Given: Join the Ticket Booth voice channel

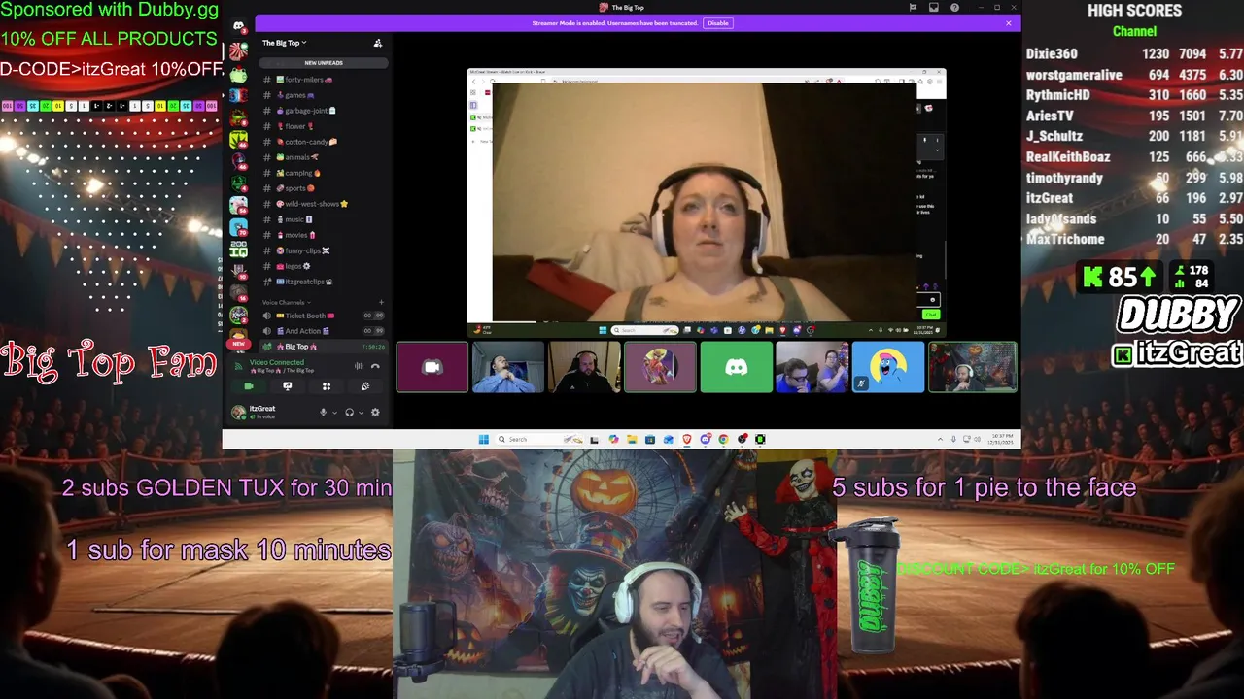Looking at the screenshot, I should tap(324, 316).
